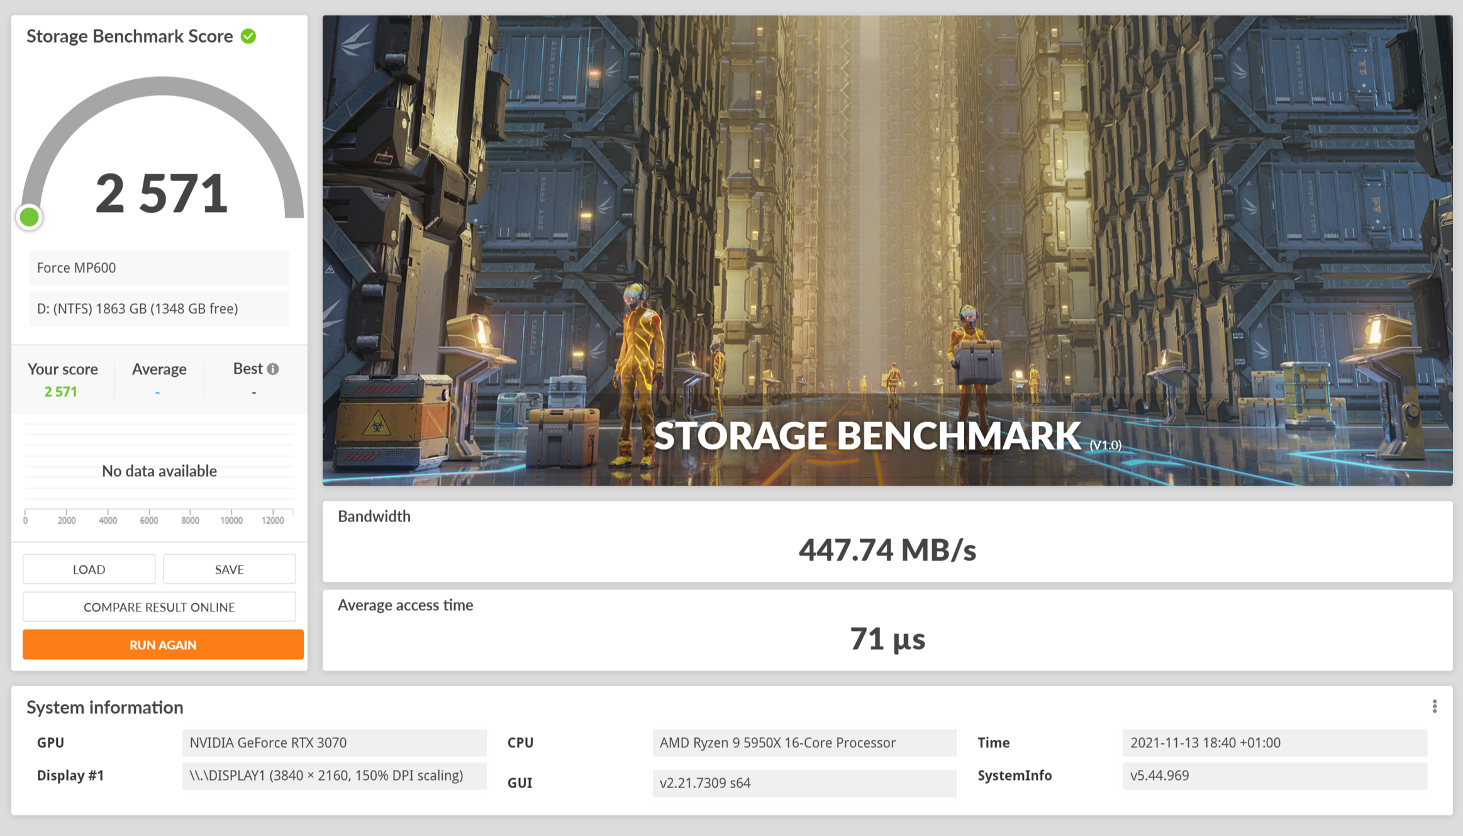Click the green gauge indicator dot
Viewport: 1463px width, 836px height.
point(29,218)
